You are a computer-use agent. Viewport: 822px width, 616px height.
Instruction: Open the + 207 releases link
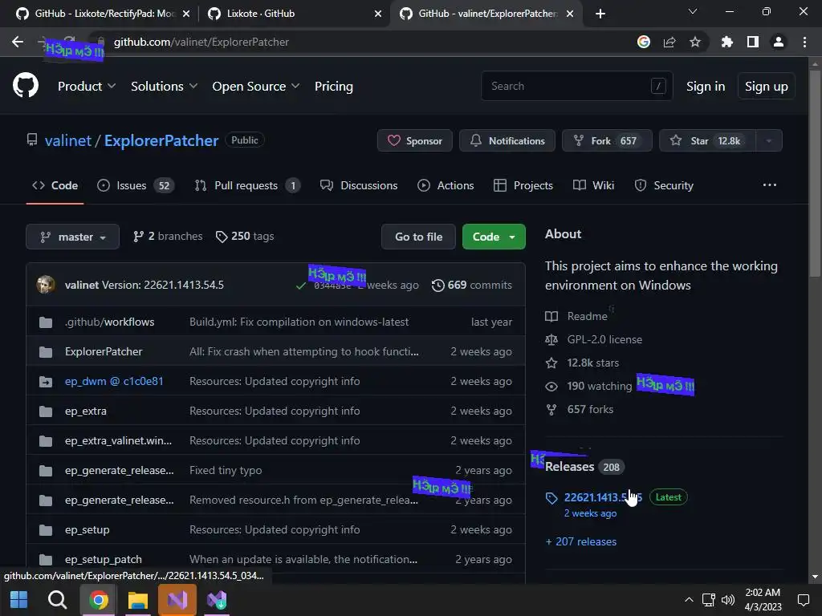(x=581, y=541)
